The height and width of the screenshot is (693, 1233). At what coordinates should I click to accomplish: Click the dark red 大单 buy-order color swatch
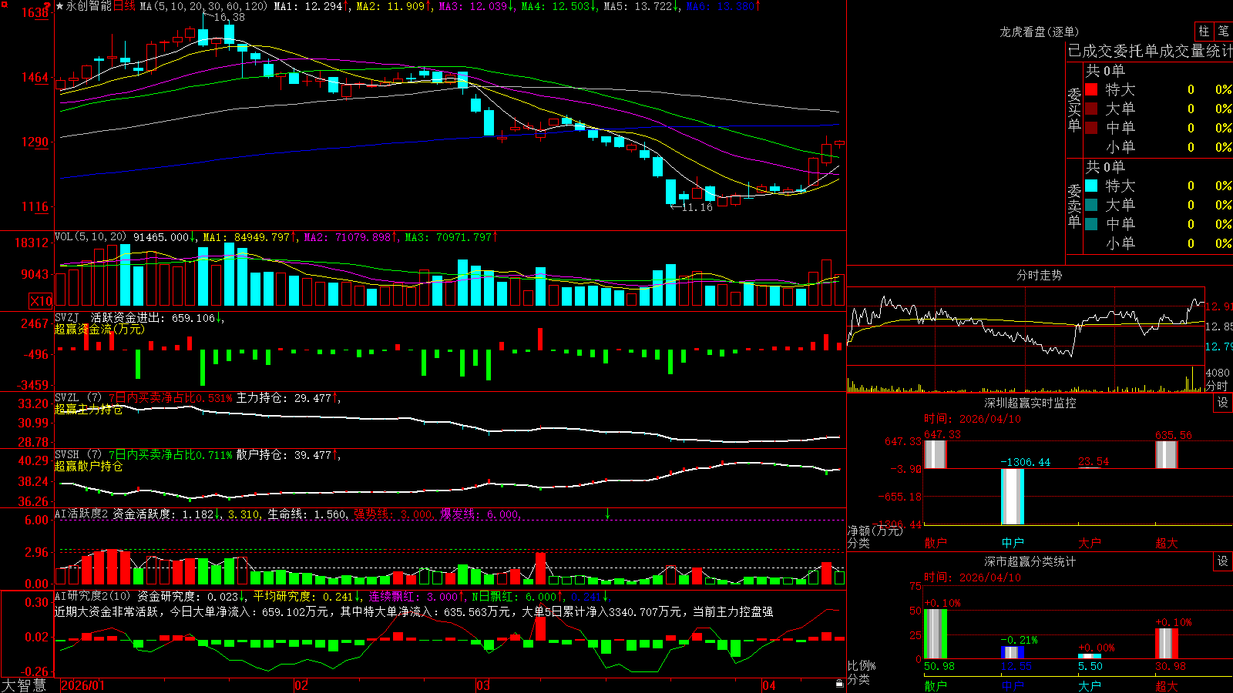click(x=1091, y=109)
